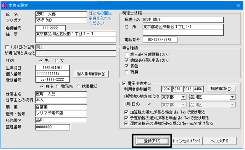Click 利用者識別番号 second box 5678
The image size is (245, 150).
click(177, 89)
